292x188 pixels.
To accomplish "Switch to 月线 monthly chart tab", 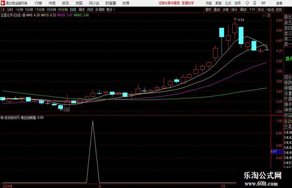I will 90,10.
